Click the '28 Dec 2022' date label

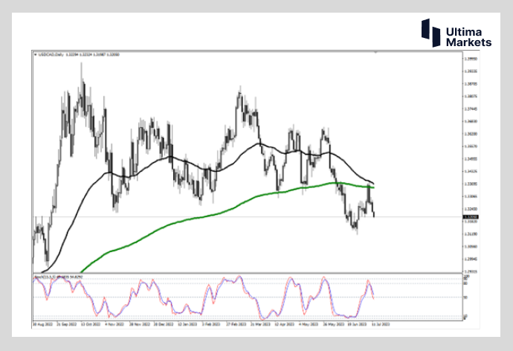click(164, 324)
